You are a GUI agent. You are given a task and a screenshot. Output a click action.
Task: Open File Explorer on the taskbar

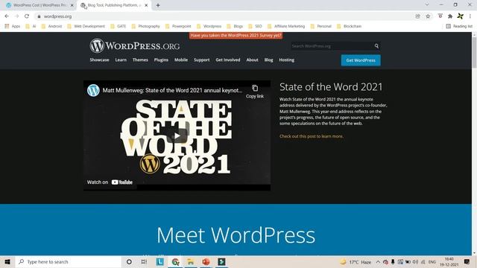191,261
